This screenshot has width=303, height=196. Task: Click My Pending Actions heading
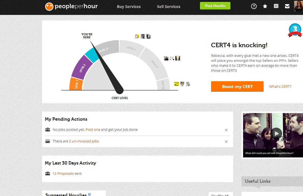click(x=66, y=119)
